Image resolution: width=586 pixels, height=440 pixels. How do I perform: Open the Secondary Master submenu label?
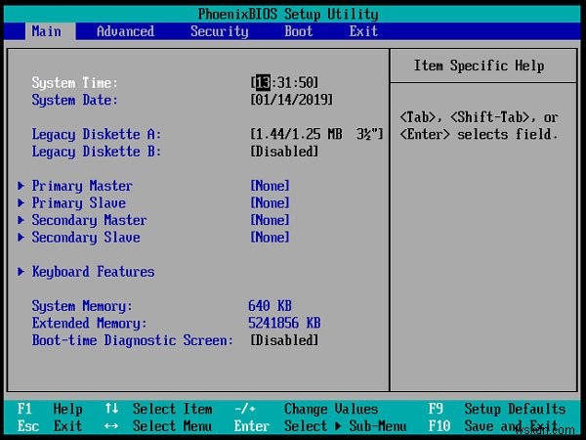pyautogui.click(x=89, y=220)
